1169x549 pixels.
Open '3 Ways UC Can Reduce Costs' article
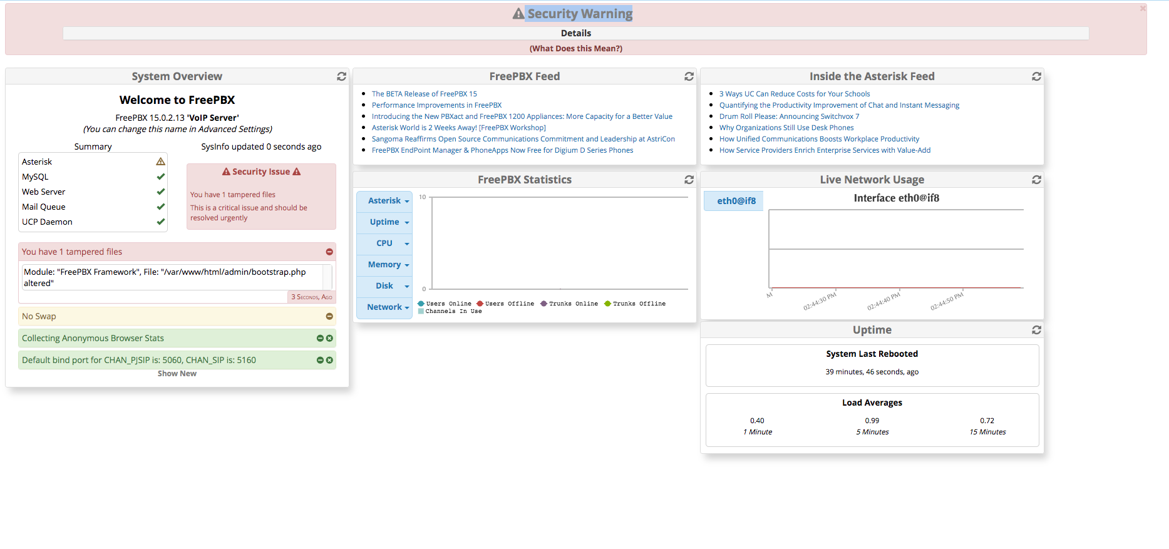(x=795, y=94)
